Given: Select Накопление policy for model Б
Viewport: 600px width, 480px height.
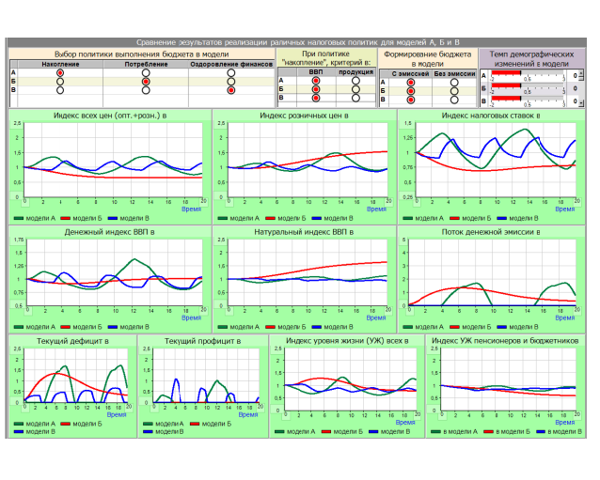Looking at the screenshot, I should coord(60,82).
